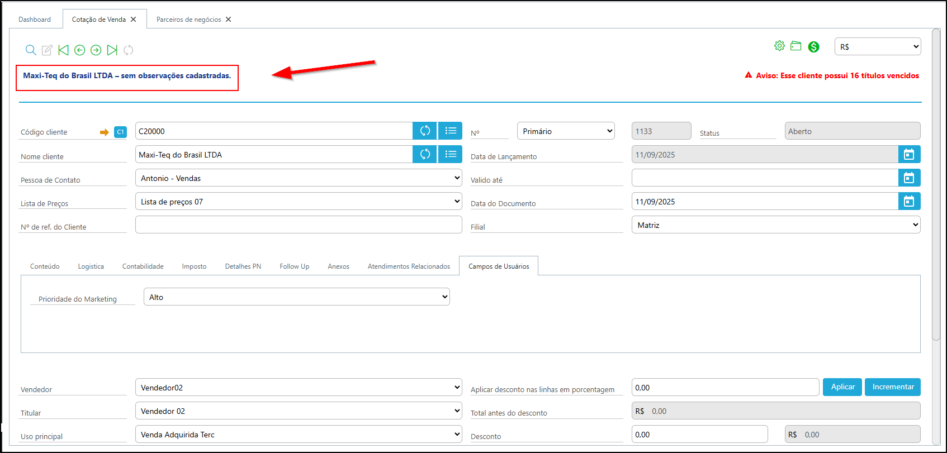Open the R$ currency dropdown
Screen dimensions: 947x453
(x=878, y=47)
